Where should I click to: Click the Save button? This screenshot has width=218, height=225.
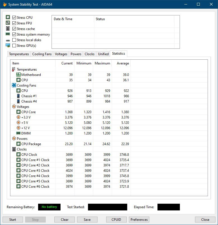click(x=87, y=220)
